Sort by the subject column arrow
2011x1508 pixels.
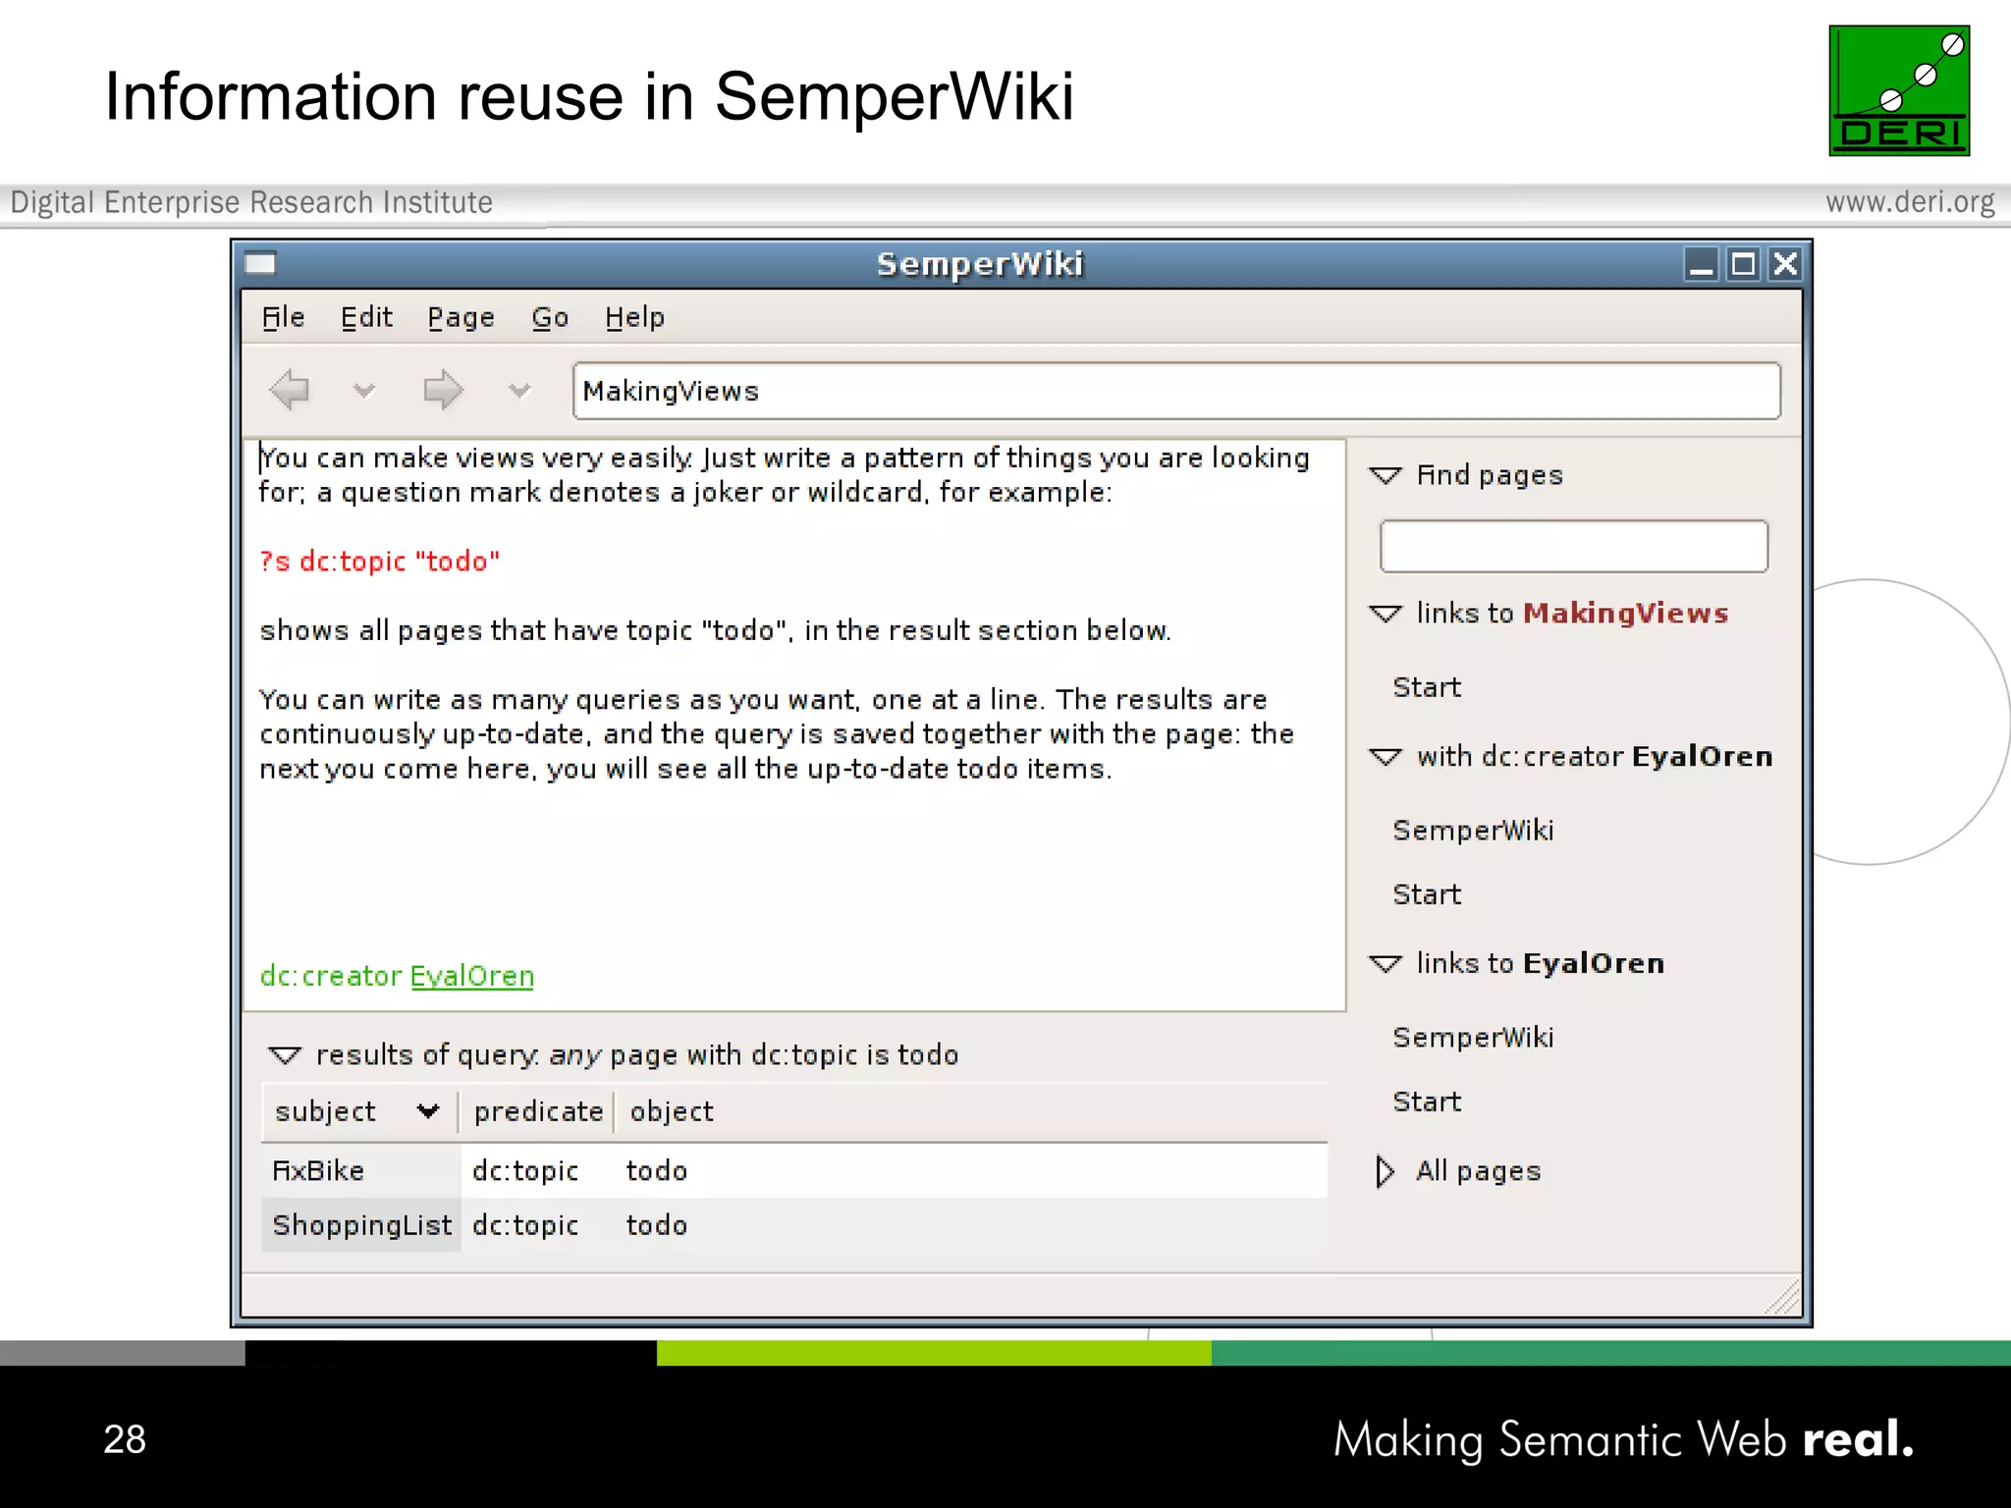[427, 1111]
